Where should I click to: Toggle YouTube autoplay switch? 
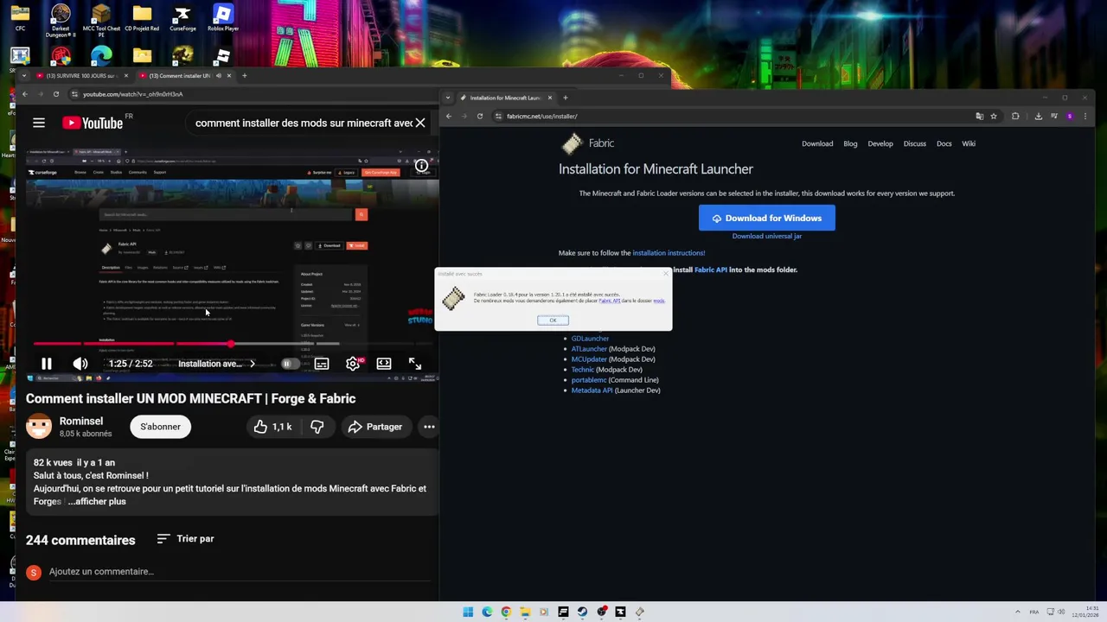(x=290, y=364)
